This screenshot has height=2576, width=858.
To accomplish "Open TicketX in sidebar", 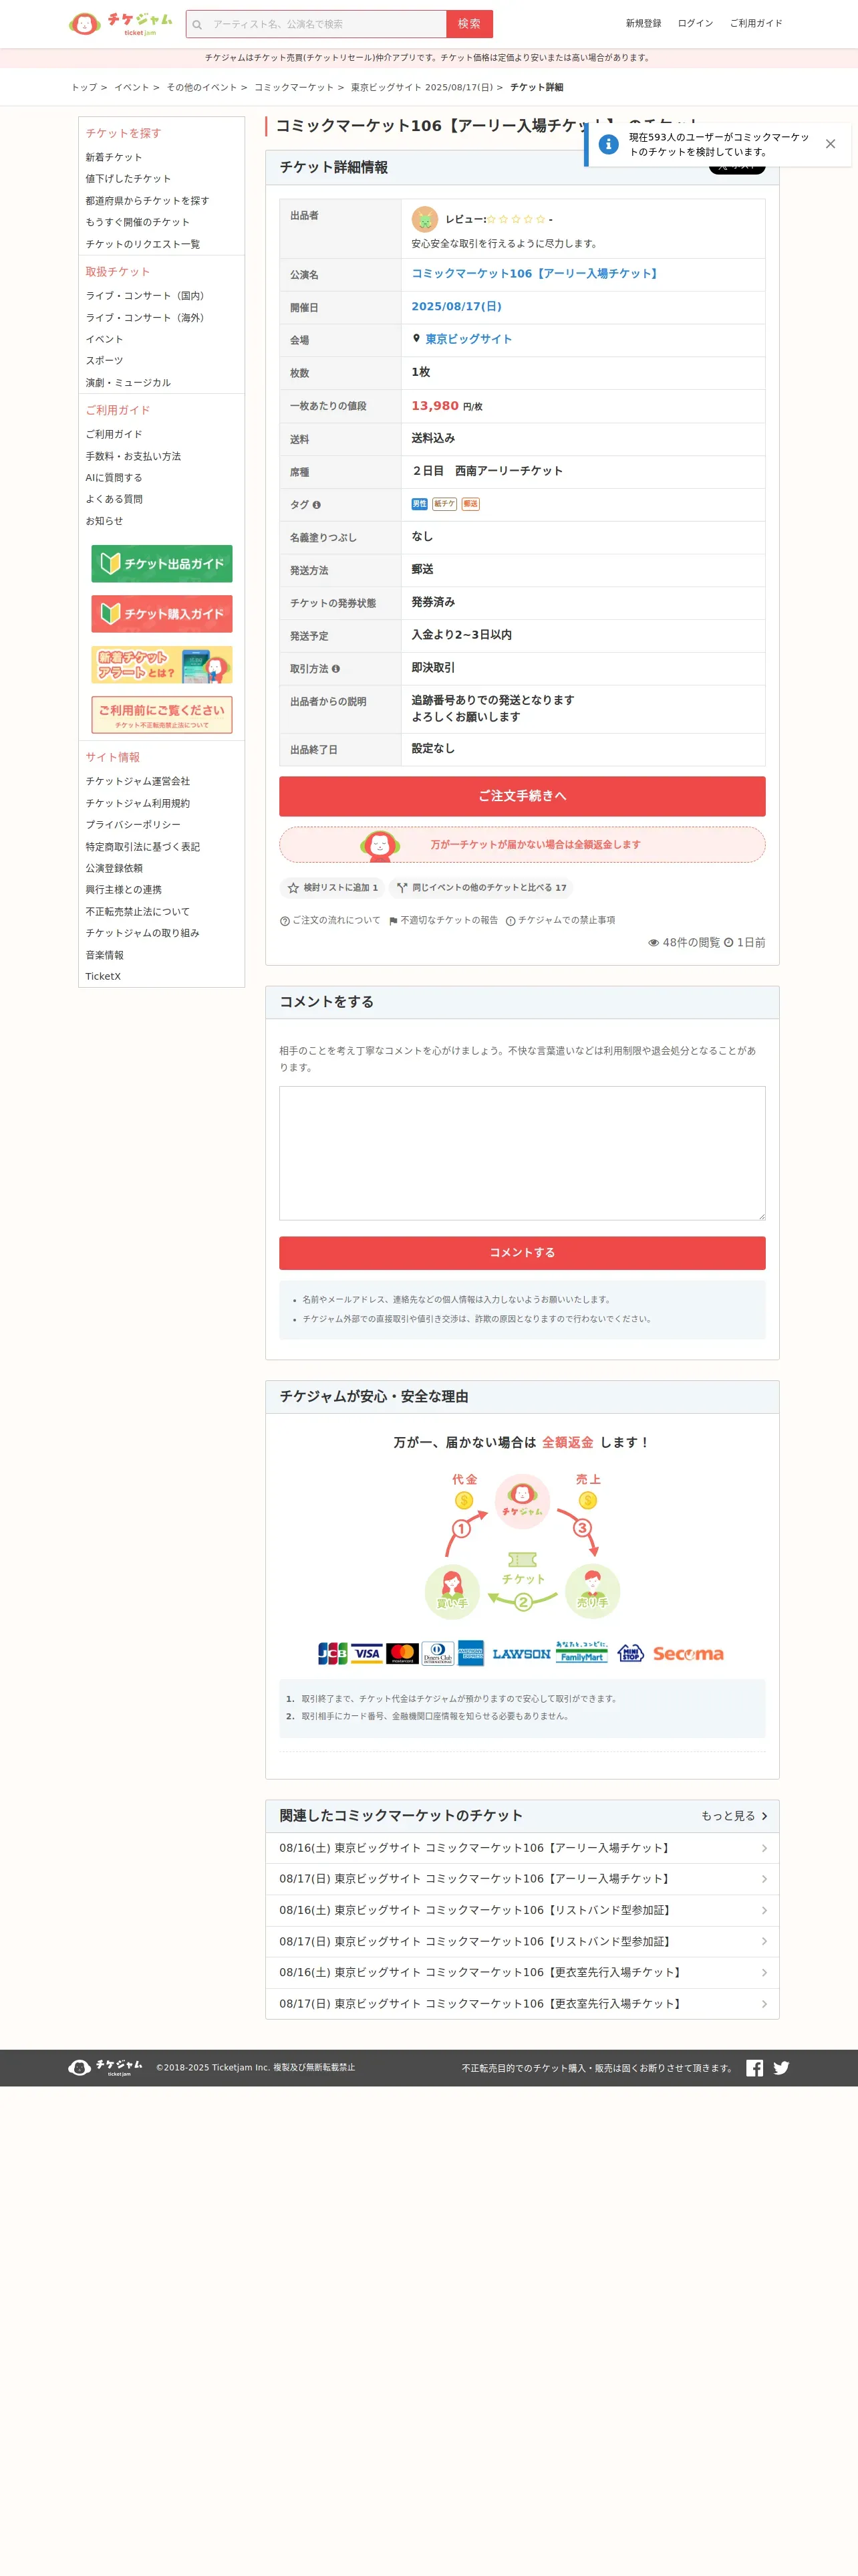I will [x=103, y=977].
